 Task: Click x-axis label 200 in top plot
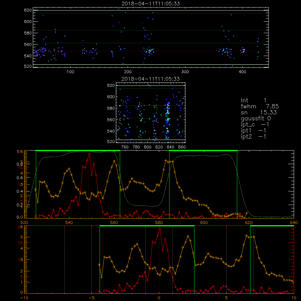pyautogui.click(x=128, y=72)
